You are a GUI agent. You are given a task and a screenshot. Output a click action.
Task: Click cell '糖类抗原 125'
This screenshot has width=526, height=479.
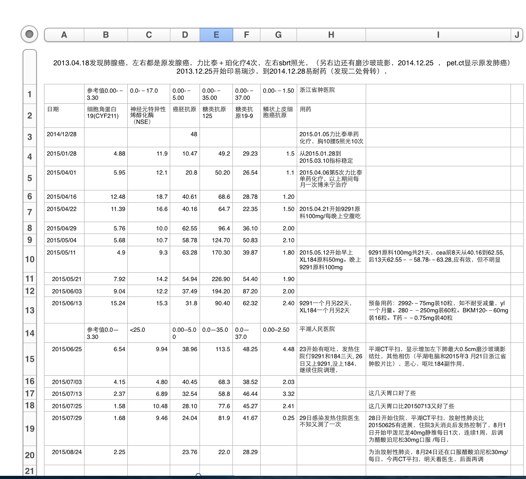216,116
